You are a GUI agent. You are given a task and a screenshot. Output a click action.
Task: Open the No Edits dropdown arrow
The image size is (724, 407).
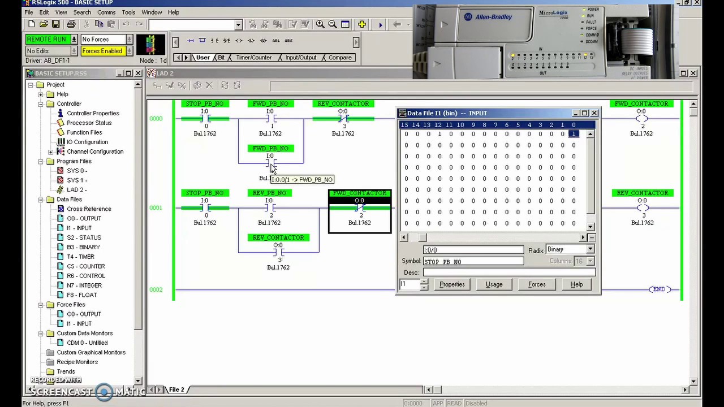(x=74, y=51)
